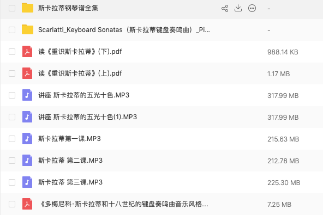This screenshot has width=323, height=215.
Task: Tick checkbox for 读《重识斯卡拉蒂》(上).pdf
Action: tap(12, 73)
